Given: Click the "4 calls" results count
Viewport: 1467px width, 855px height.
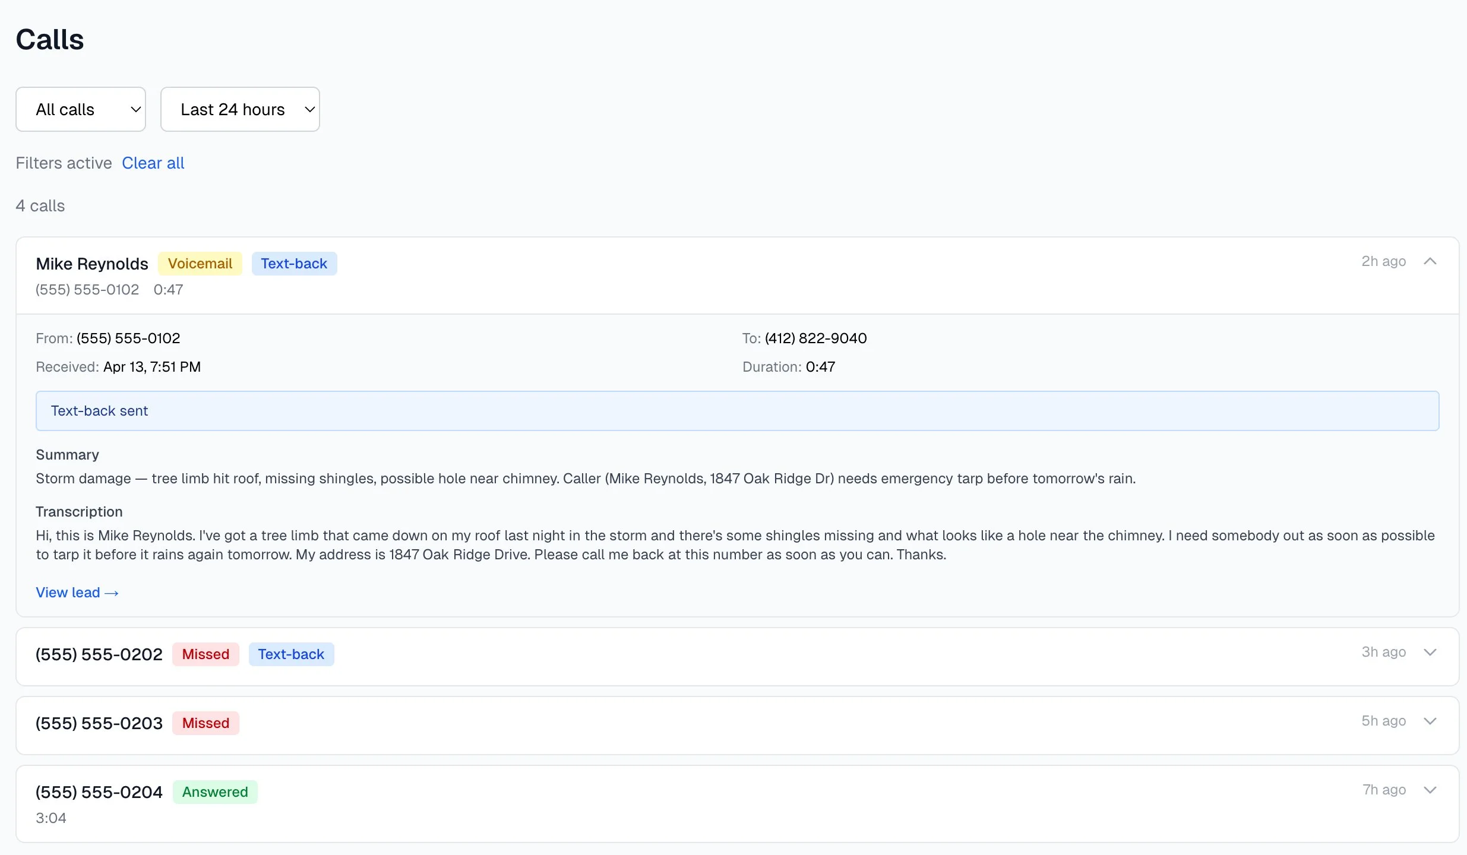Looking at the screenshot, I should point(40,205).
